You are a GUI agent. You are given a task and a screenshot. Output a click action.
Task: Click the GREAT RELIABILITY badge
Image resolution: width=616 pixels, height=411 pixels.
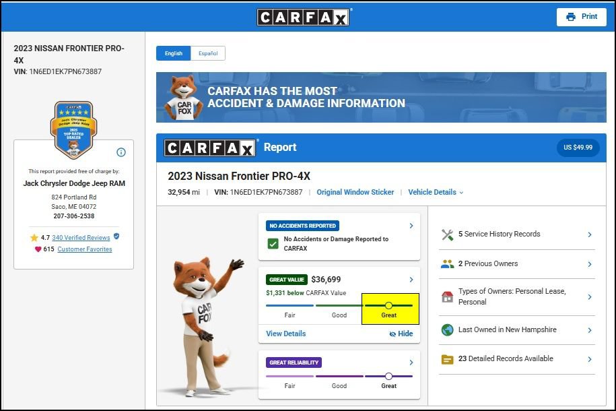coord(294,362)
